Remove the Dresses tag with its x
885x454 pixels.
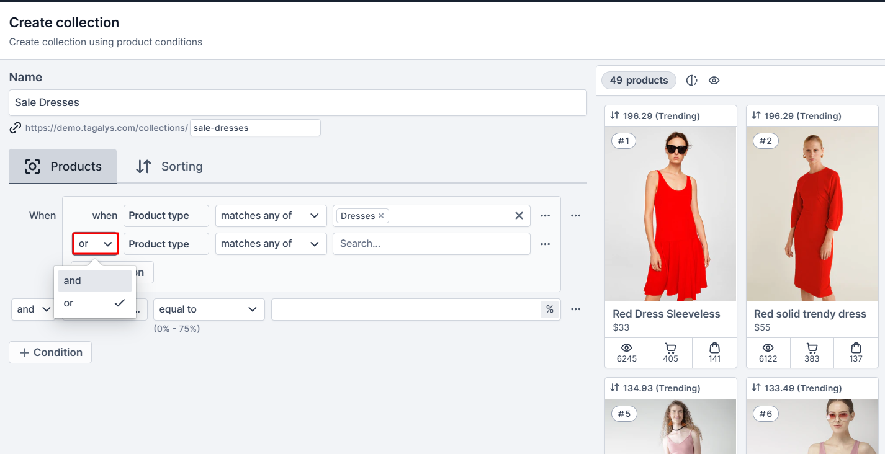381,216
